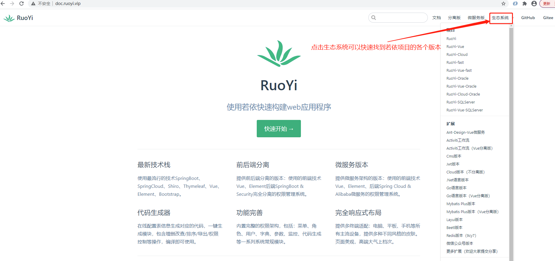Open Go语言版本（Vue分离版）link
This screenshot has height=261, width=555.
coord(468,196)
